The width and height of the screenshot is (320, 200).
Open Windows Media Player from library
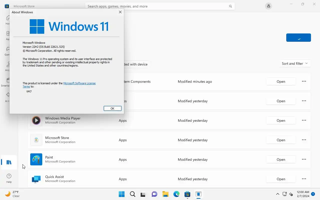click(281, 120)
